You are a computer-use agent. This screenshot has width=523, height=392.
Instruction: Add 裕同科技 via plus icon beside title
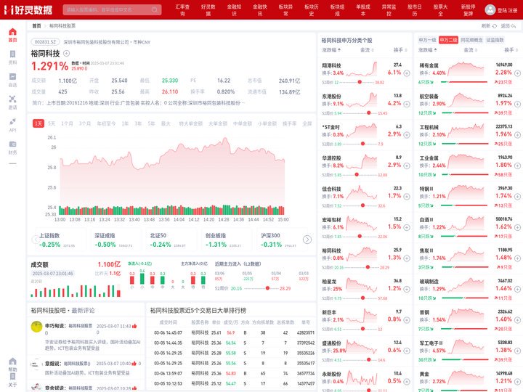66,53
